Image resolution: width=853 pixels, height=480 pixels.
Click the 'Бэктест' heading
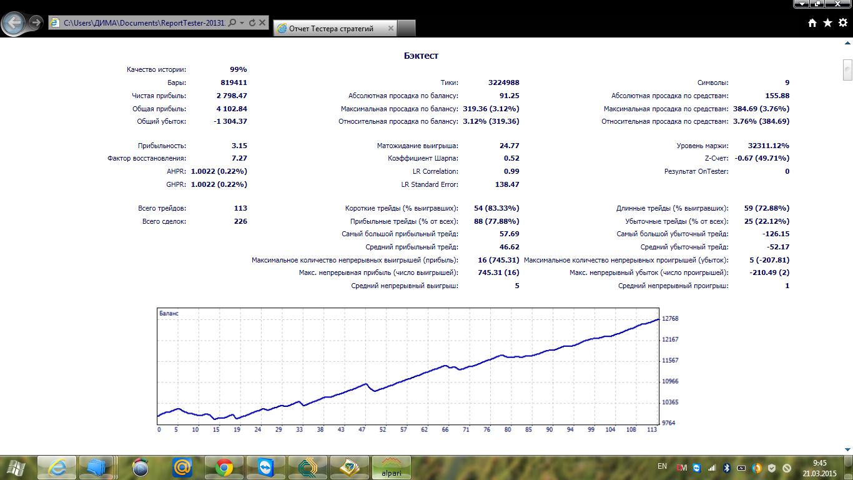[x=422, y=56]
